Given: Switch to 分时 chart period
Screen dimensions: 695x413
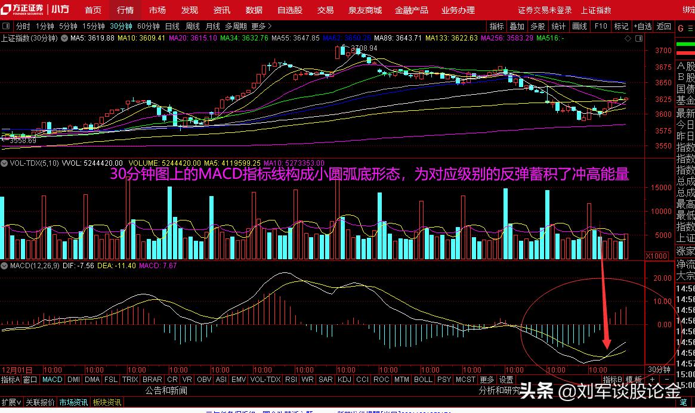Looking at the screenshot, I should (23, 26).
